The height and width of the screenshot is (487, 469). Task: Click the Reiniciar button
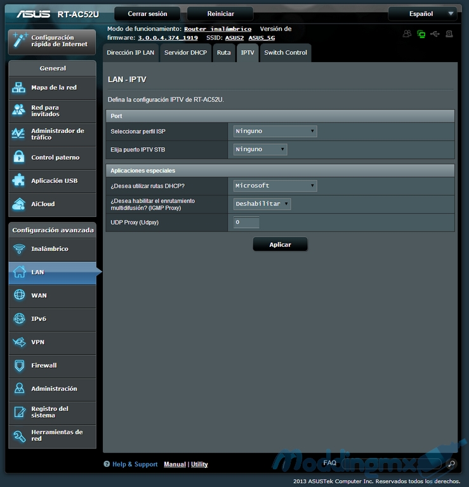coord(220,14)
